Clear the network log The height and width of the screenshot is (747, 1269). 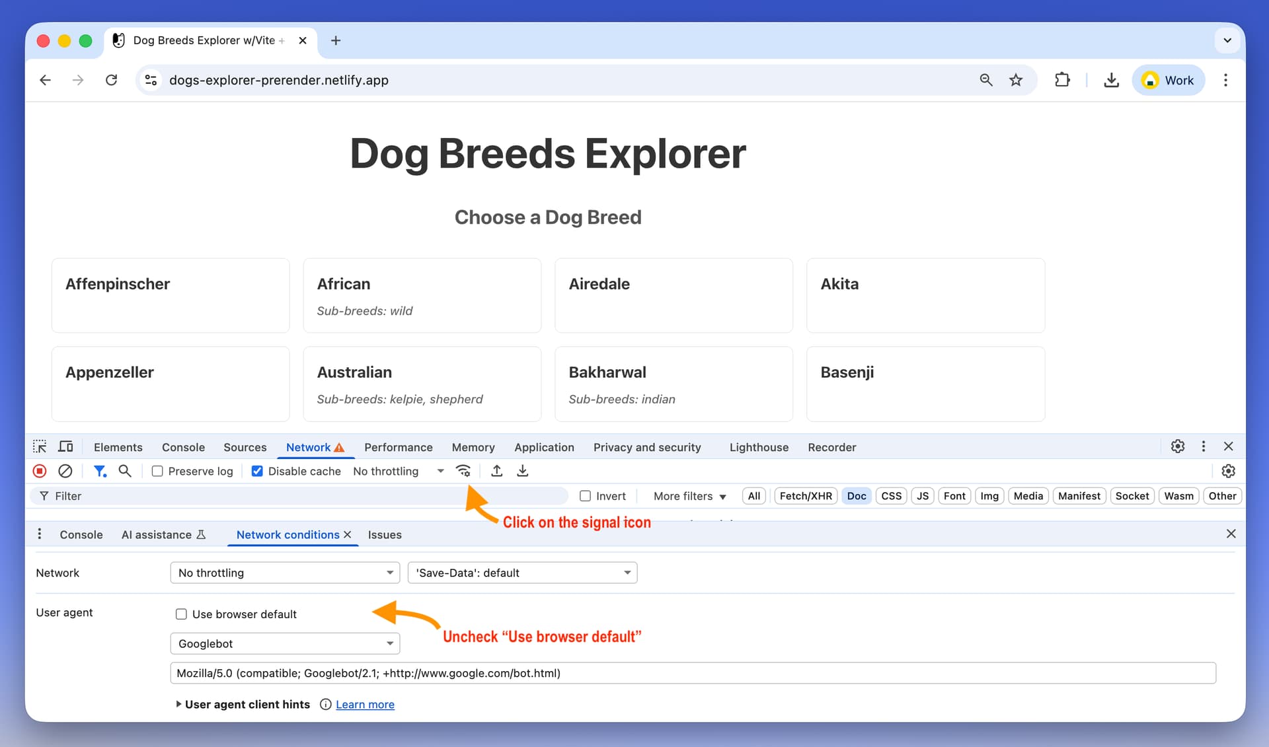click(65, 471)
